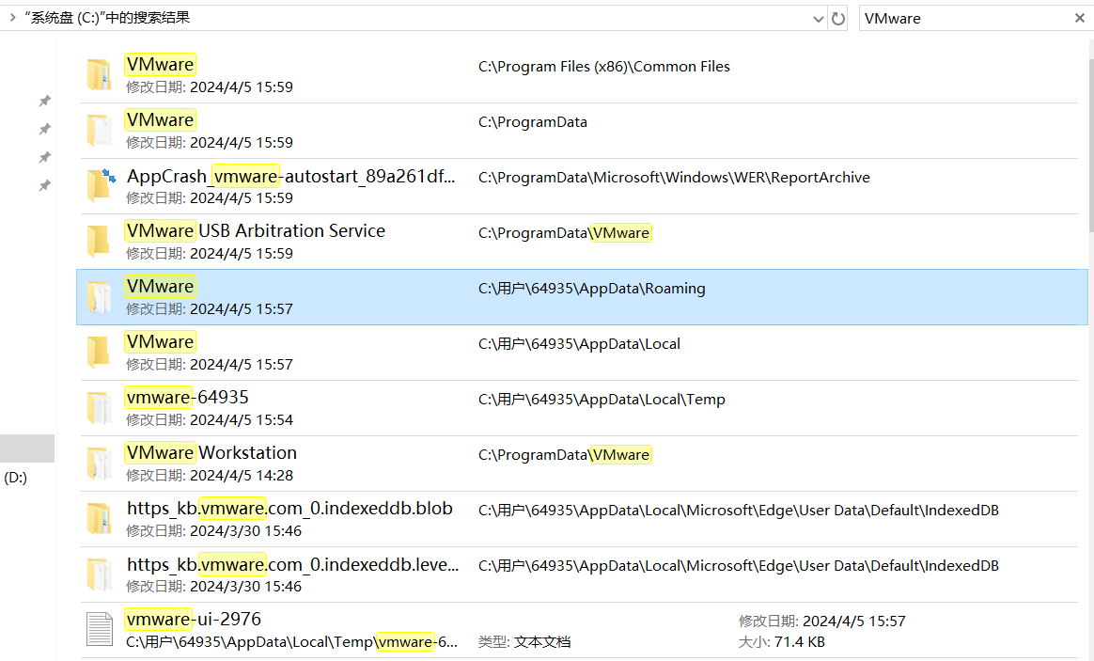The image size is (1094, 661).
Task: Select https_kb.vmware.com_0.indexeddb.leve... name
Action: pyautogui.click(x=292, y=564)
